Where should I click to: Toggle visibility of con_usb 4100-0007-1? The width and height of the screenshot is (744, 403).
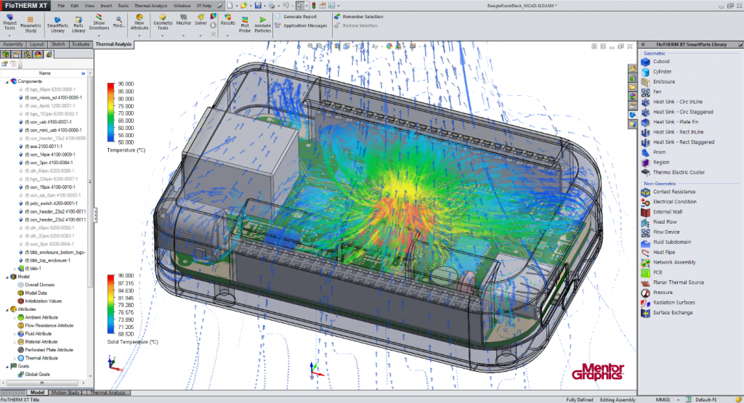click(21, 122)
